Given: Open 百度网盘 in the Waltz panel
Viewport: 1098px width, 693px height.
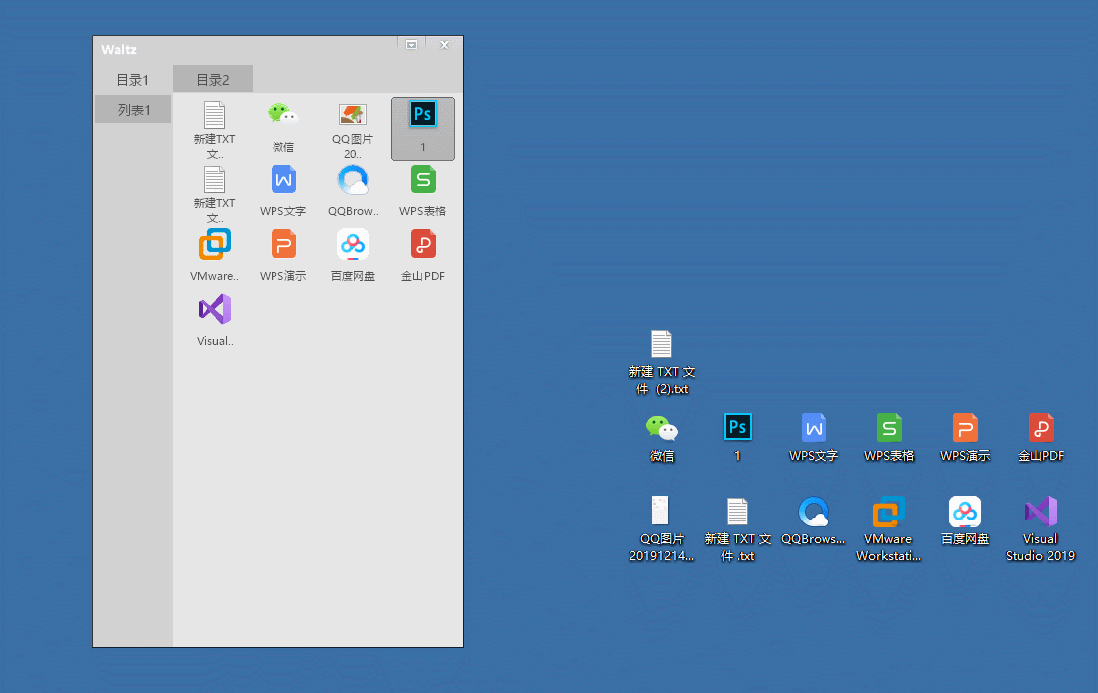Looking at the screenshot, I should point(353,256).
